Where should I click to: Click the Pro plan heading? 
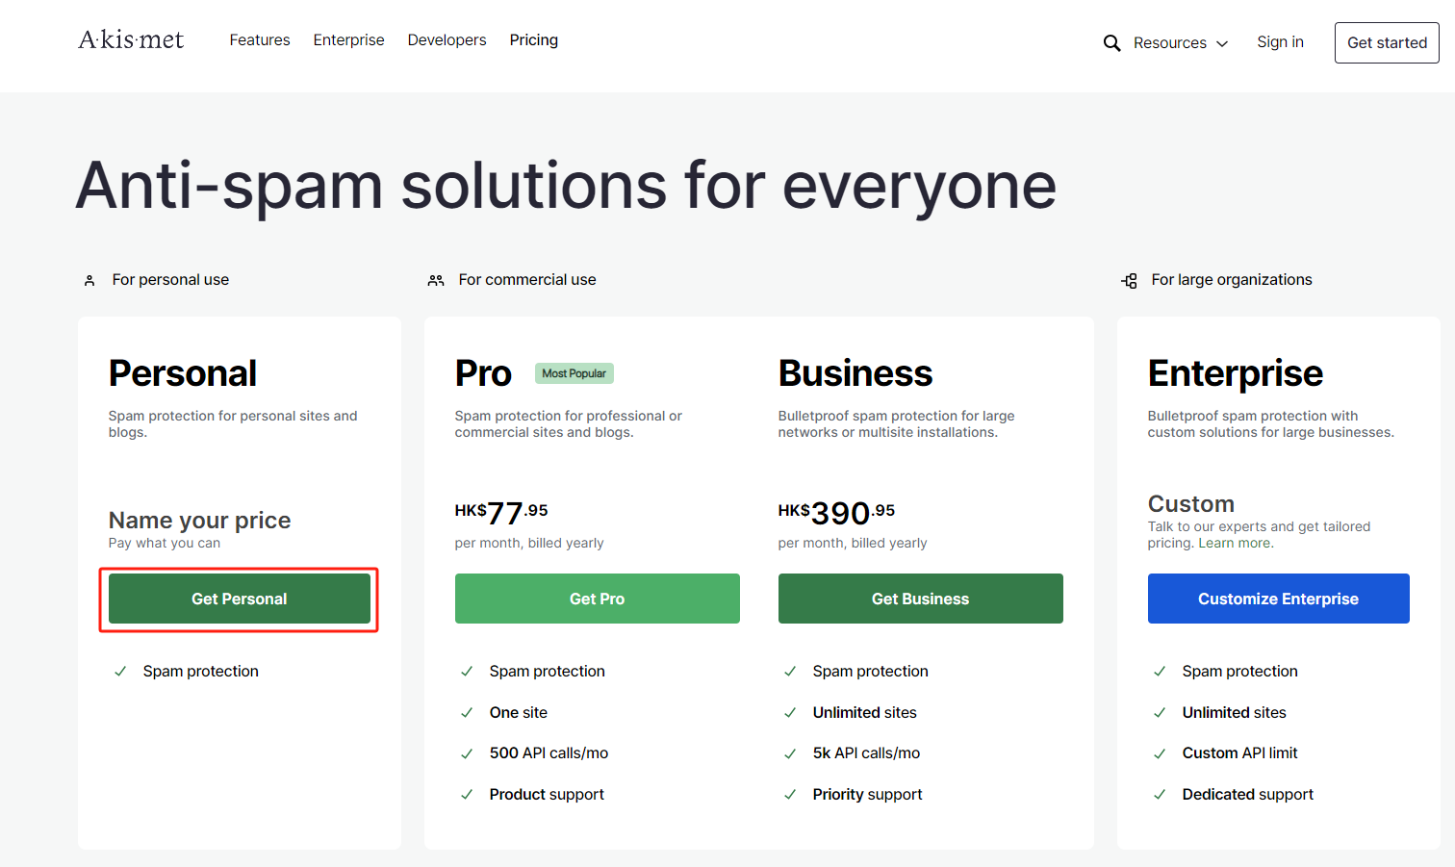(x=483, y=373)
